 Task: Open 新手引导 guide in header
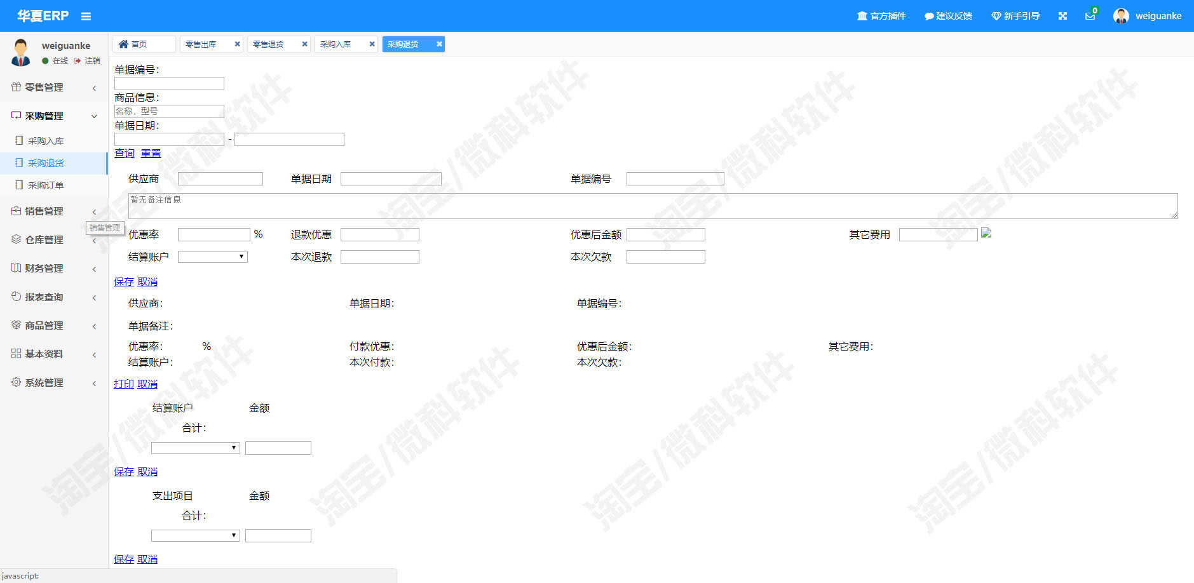pos(1015,16)
